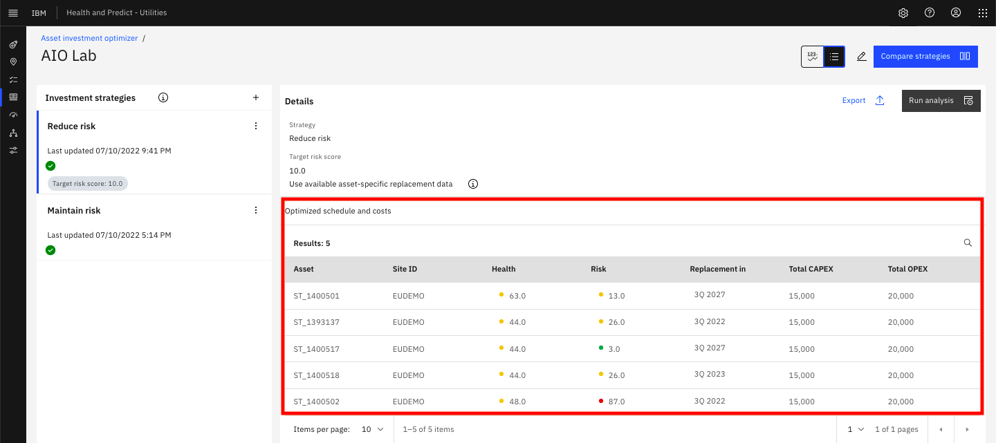Sort by the Total OPEX column header
996x443 pixels.
pos(907,270)
